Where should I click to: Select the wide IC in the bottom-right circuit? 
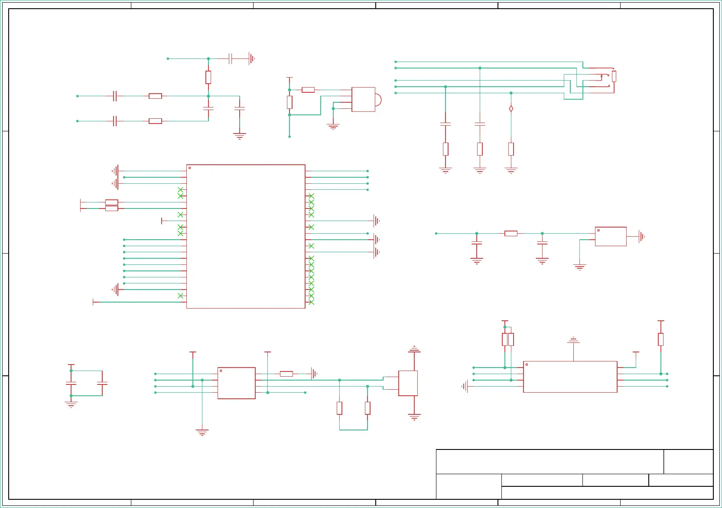(570, 377)
